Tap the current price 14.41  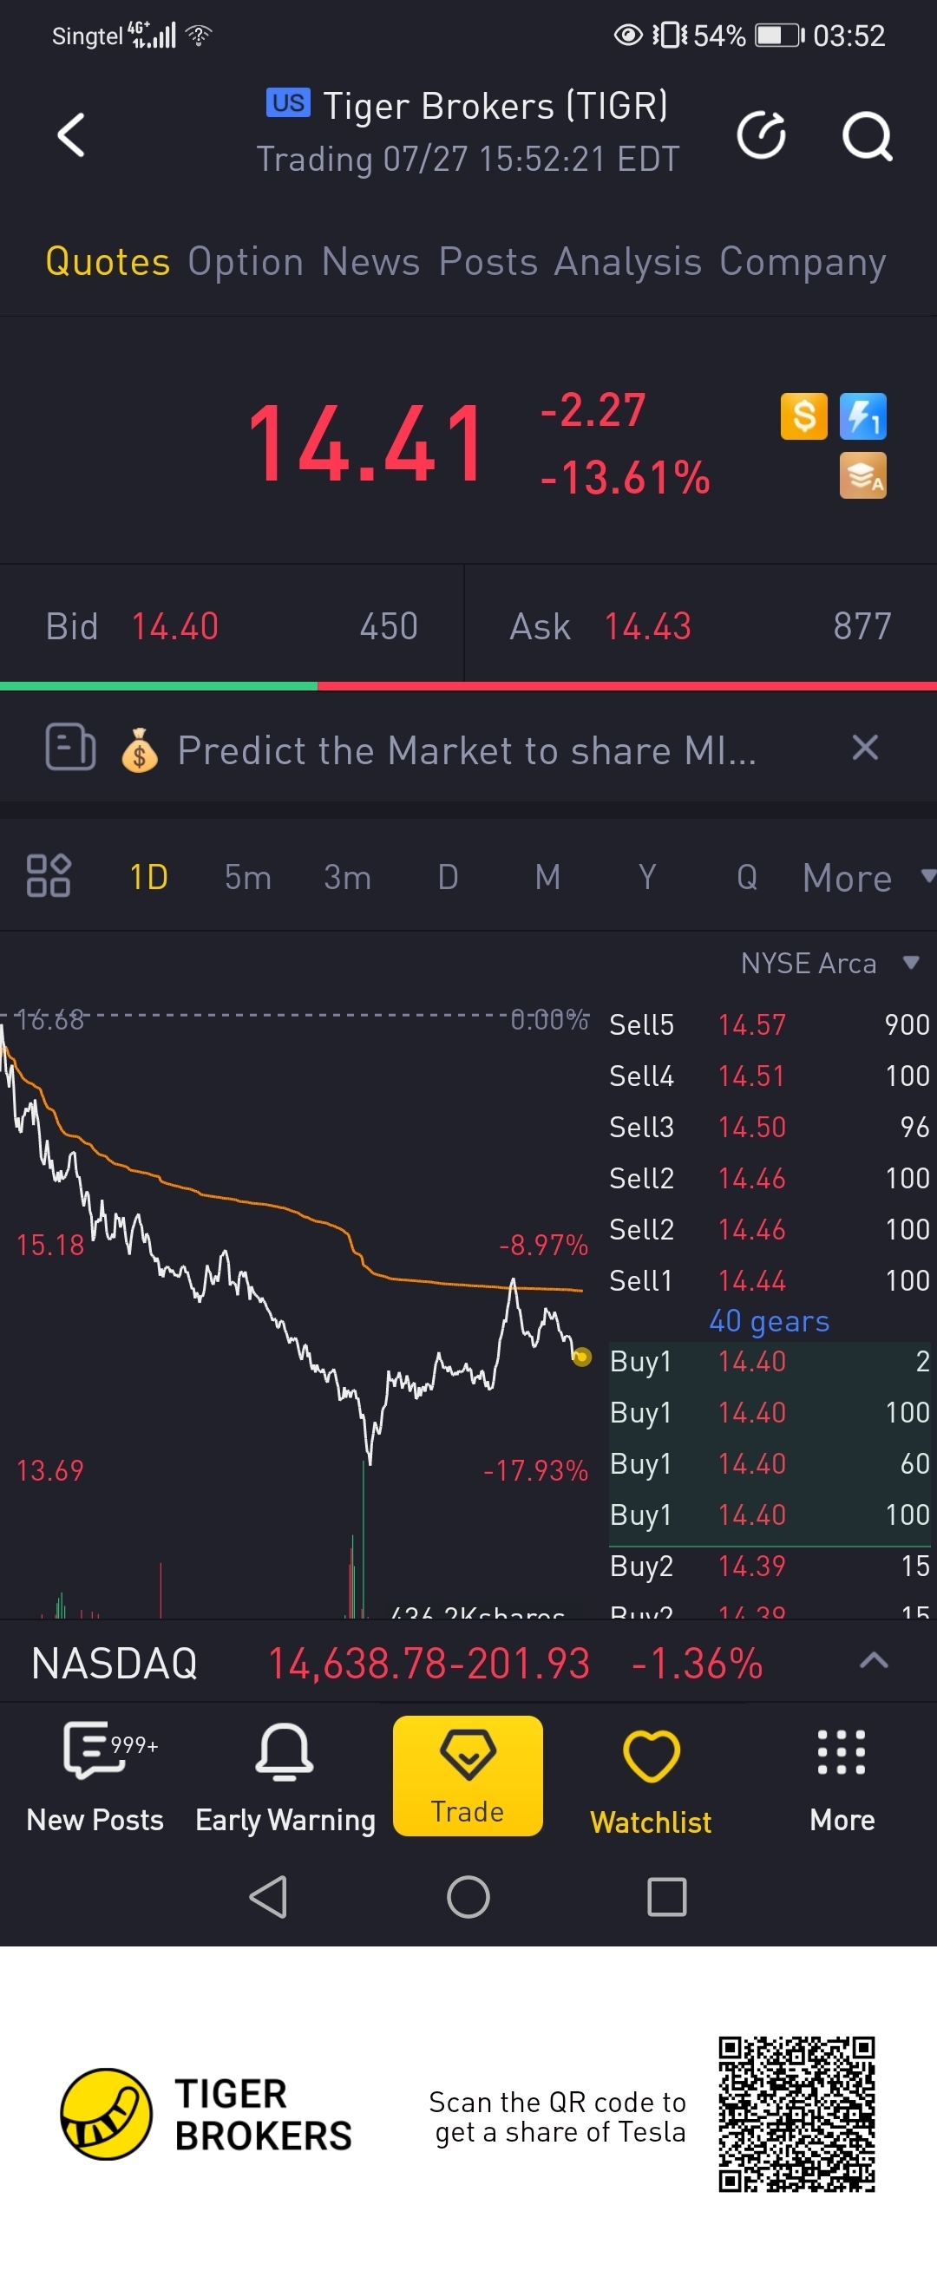(x=366, y=442)
